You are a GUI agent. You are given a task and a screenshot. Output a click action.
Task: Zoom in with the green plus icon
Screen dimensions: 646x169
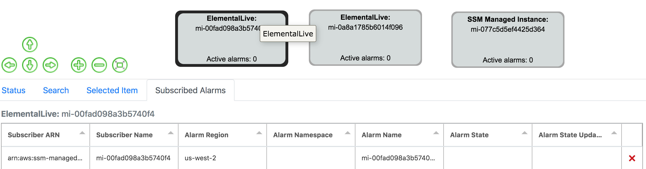pyautogui.click(x=79, y=65)
